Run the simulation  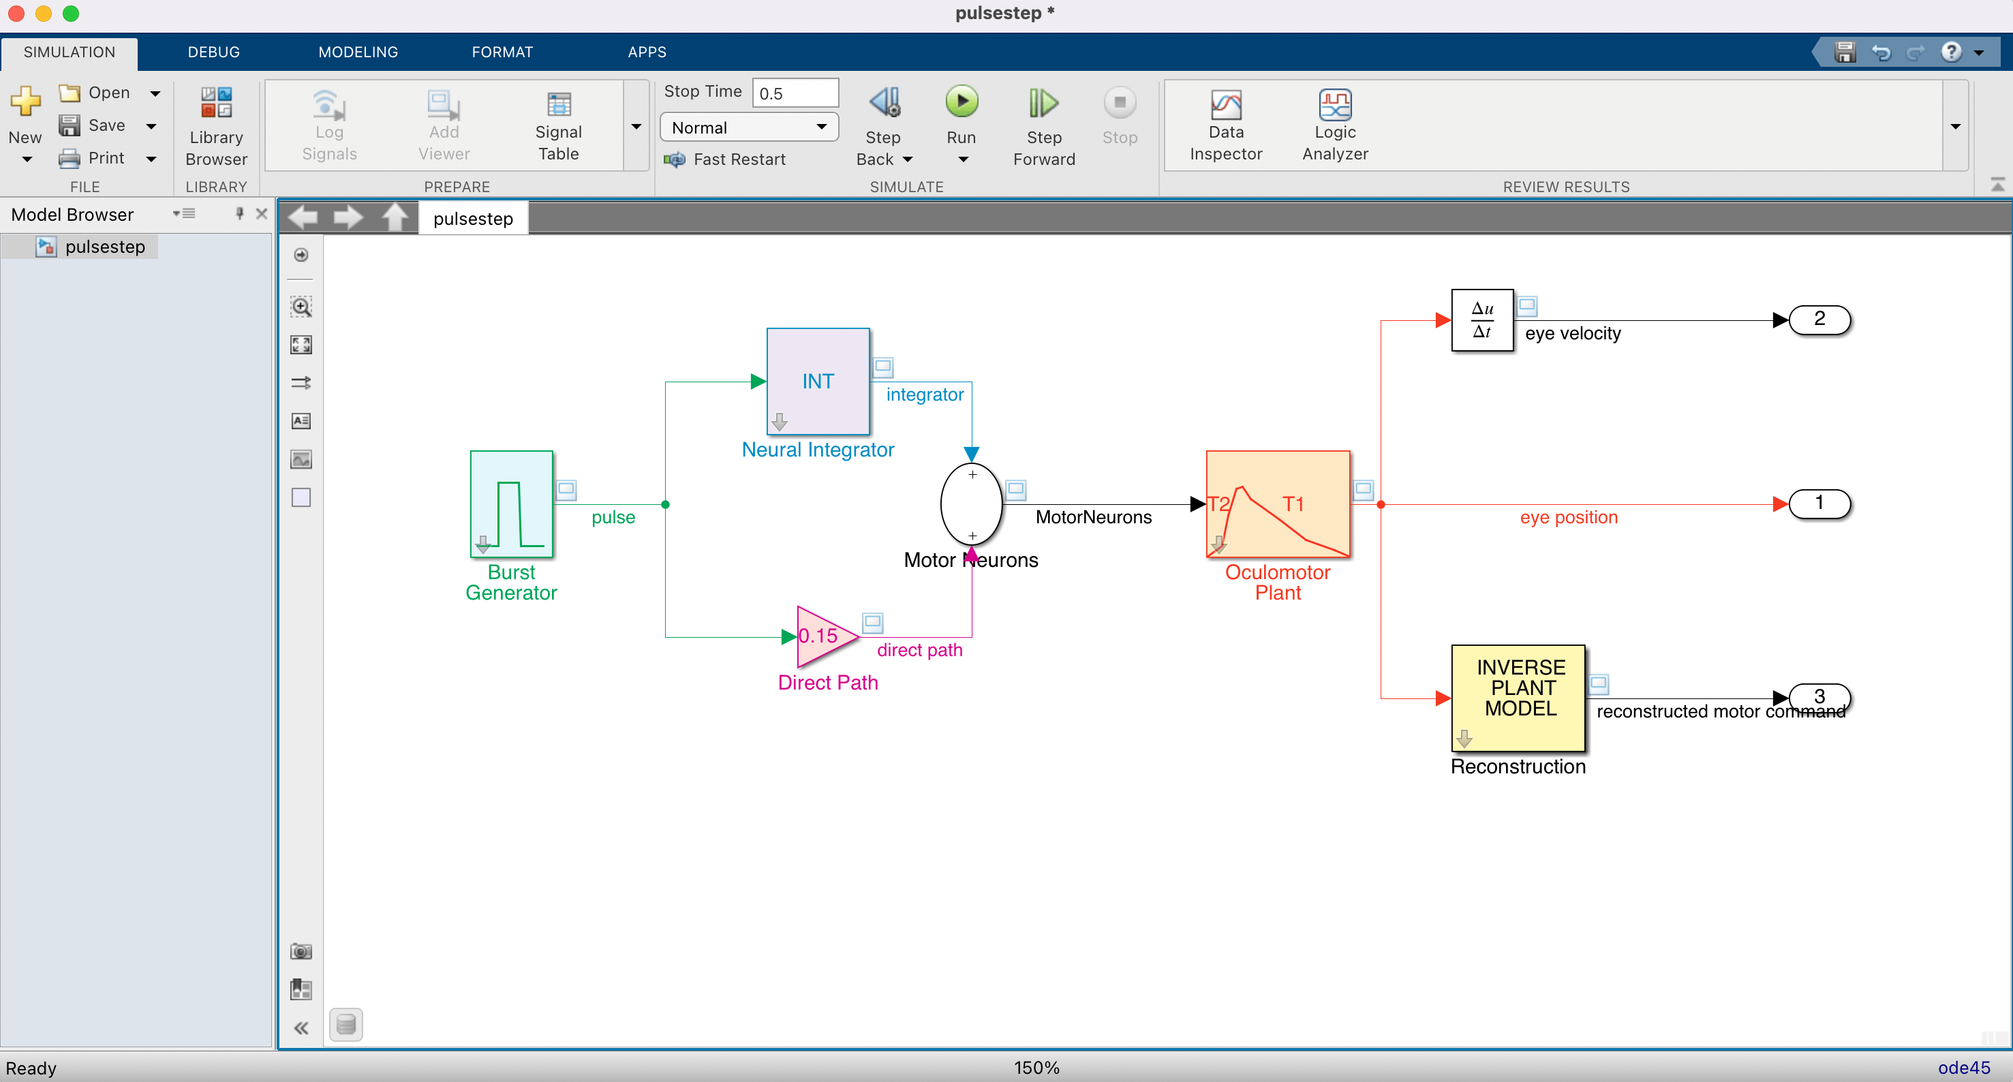tap(962, 102)
